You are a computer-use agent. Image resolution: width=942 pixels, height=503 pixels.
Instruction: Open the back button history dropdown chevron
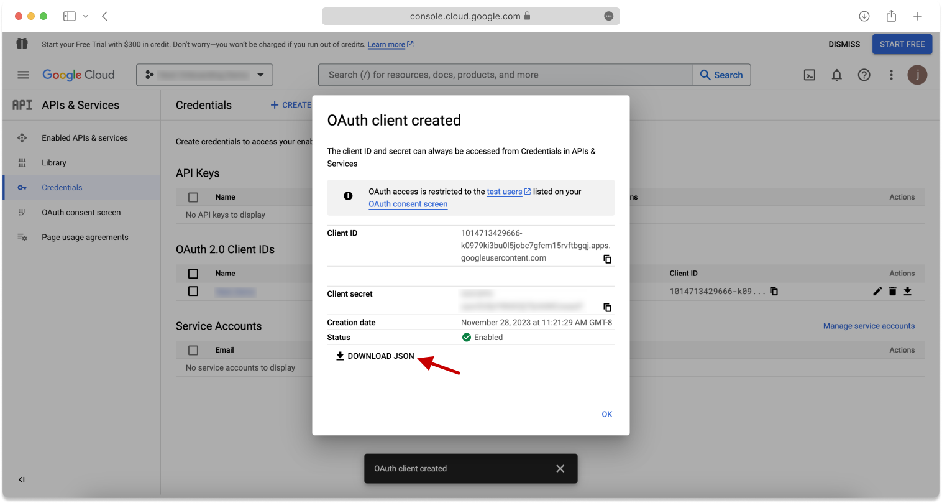[x=87, y=16]
